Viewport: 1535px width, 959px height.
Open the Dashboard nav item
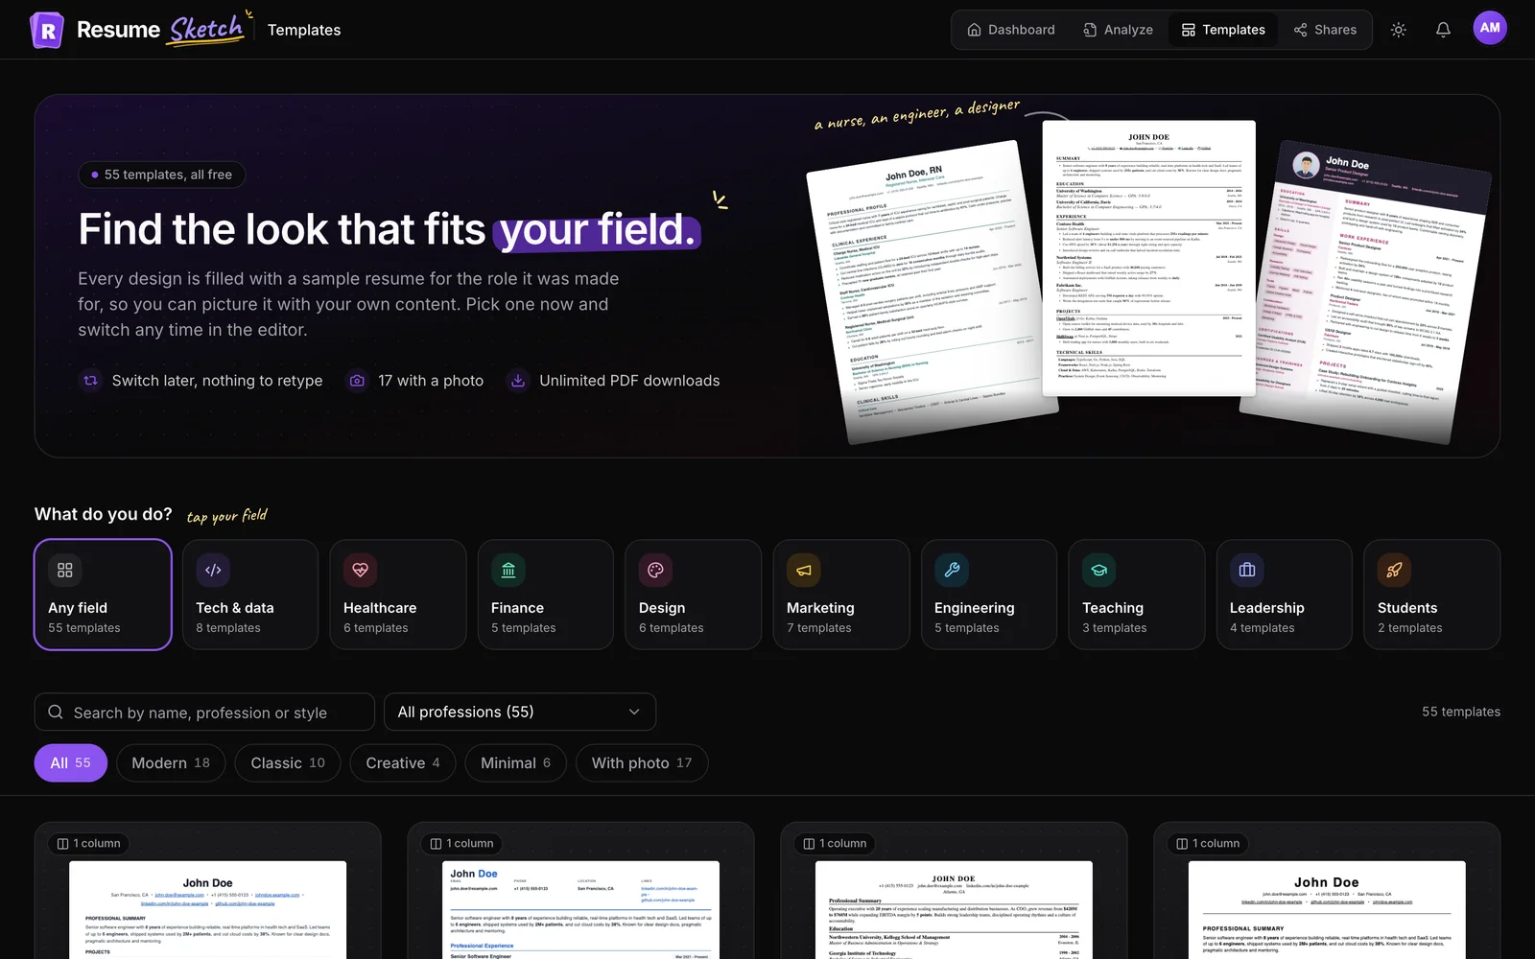[1011, 30]
